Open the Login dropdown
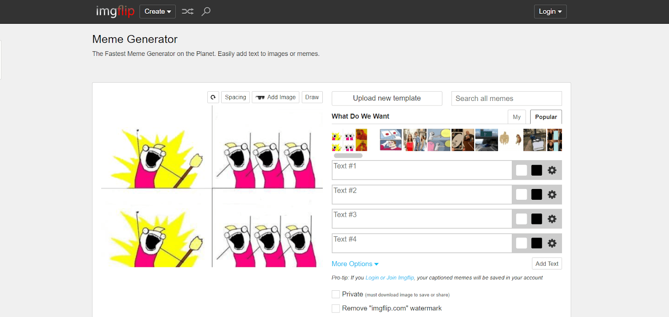The image size is (669, 317). pos(550,11)
